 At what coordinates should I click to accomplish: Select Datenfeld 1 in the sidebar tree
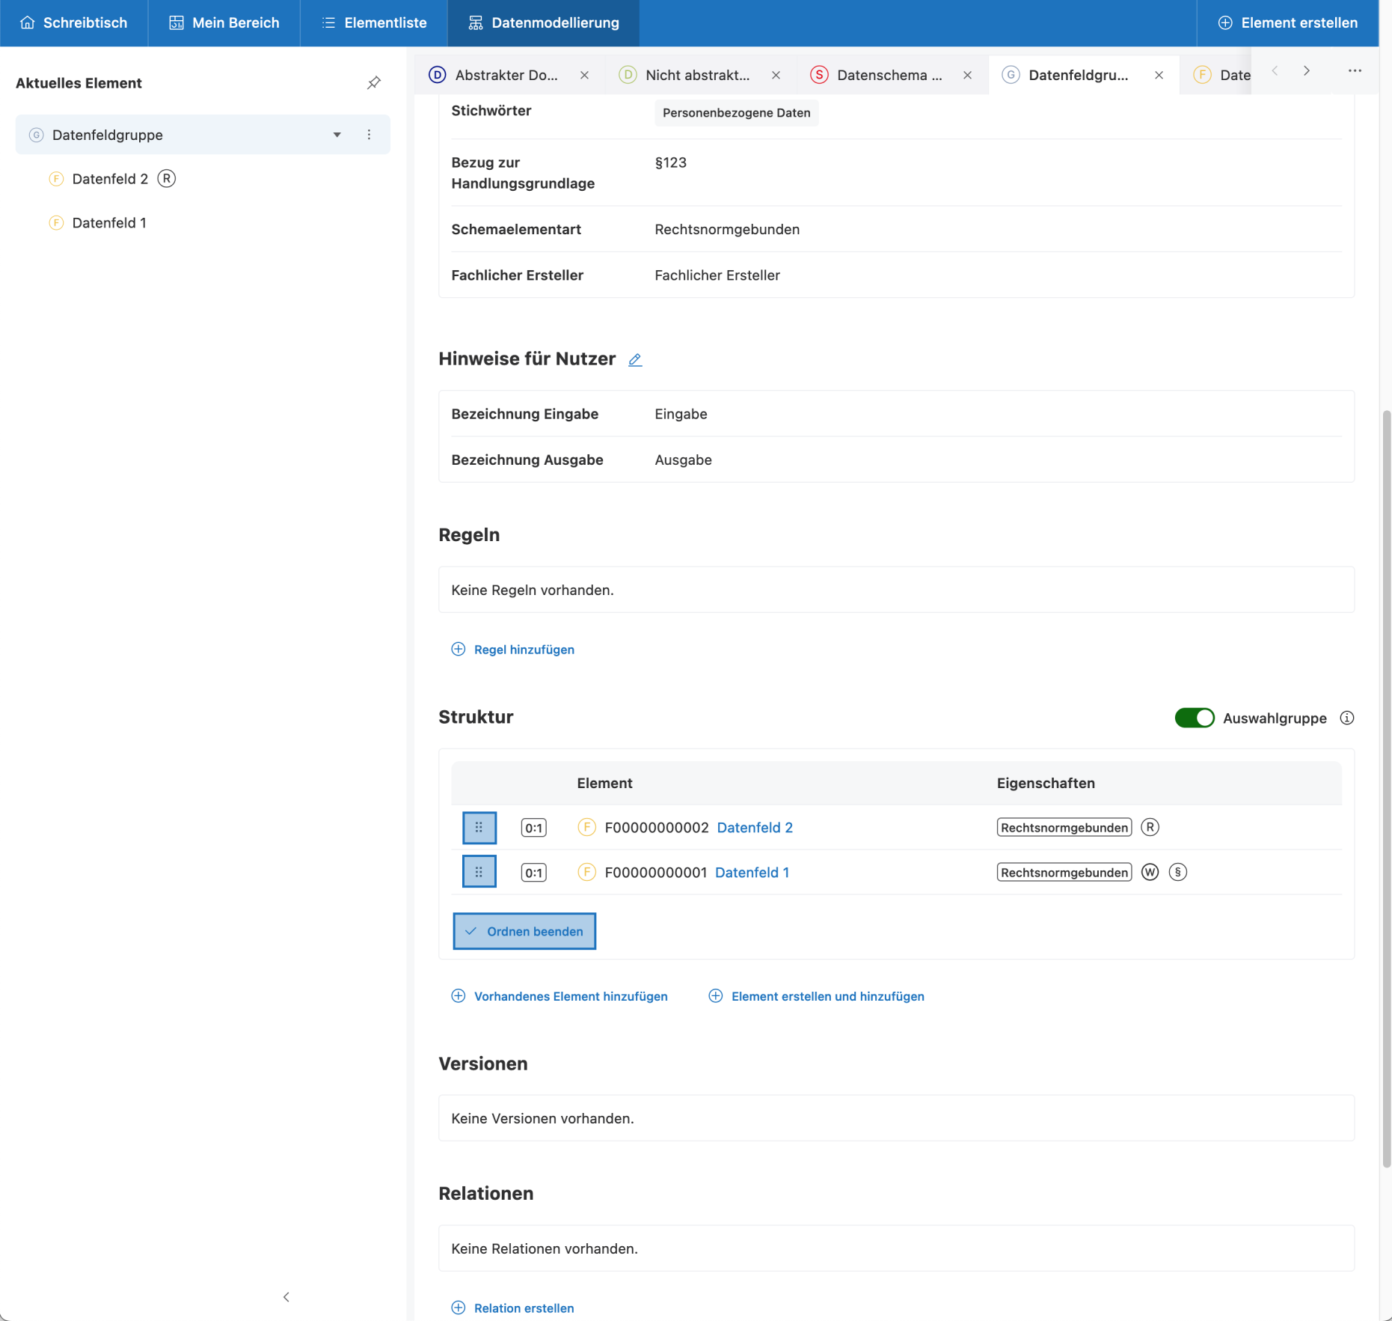click(x=109, y=223)
